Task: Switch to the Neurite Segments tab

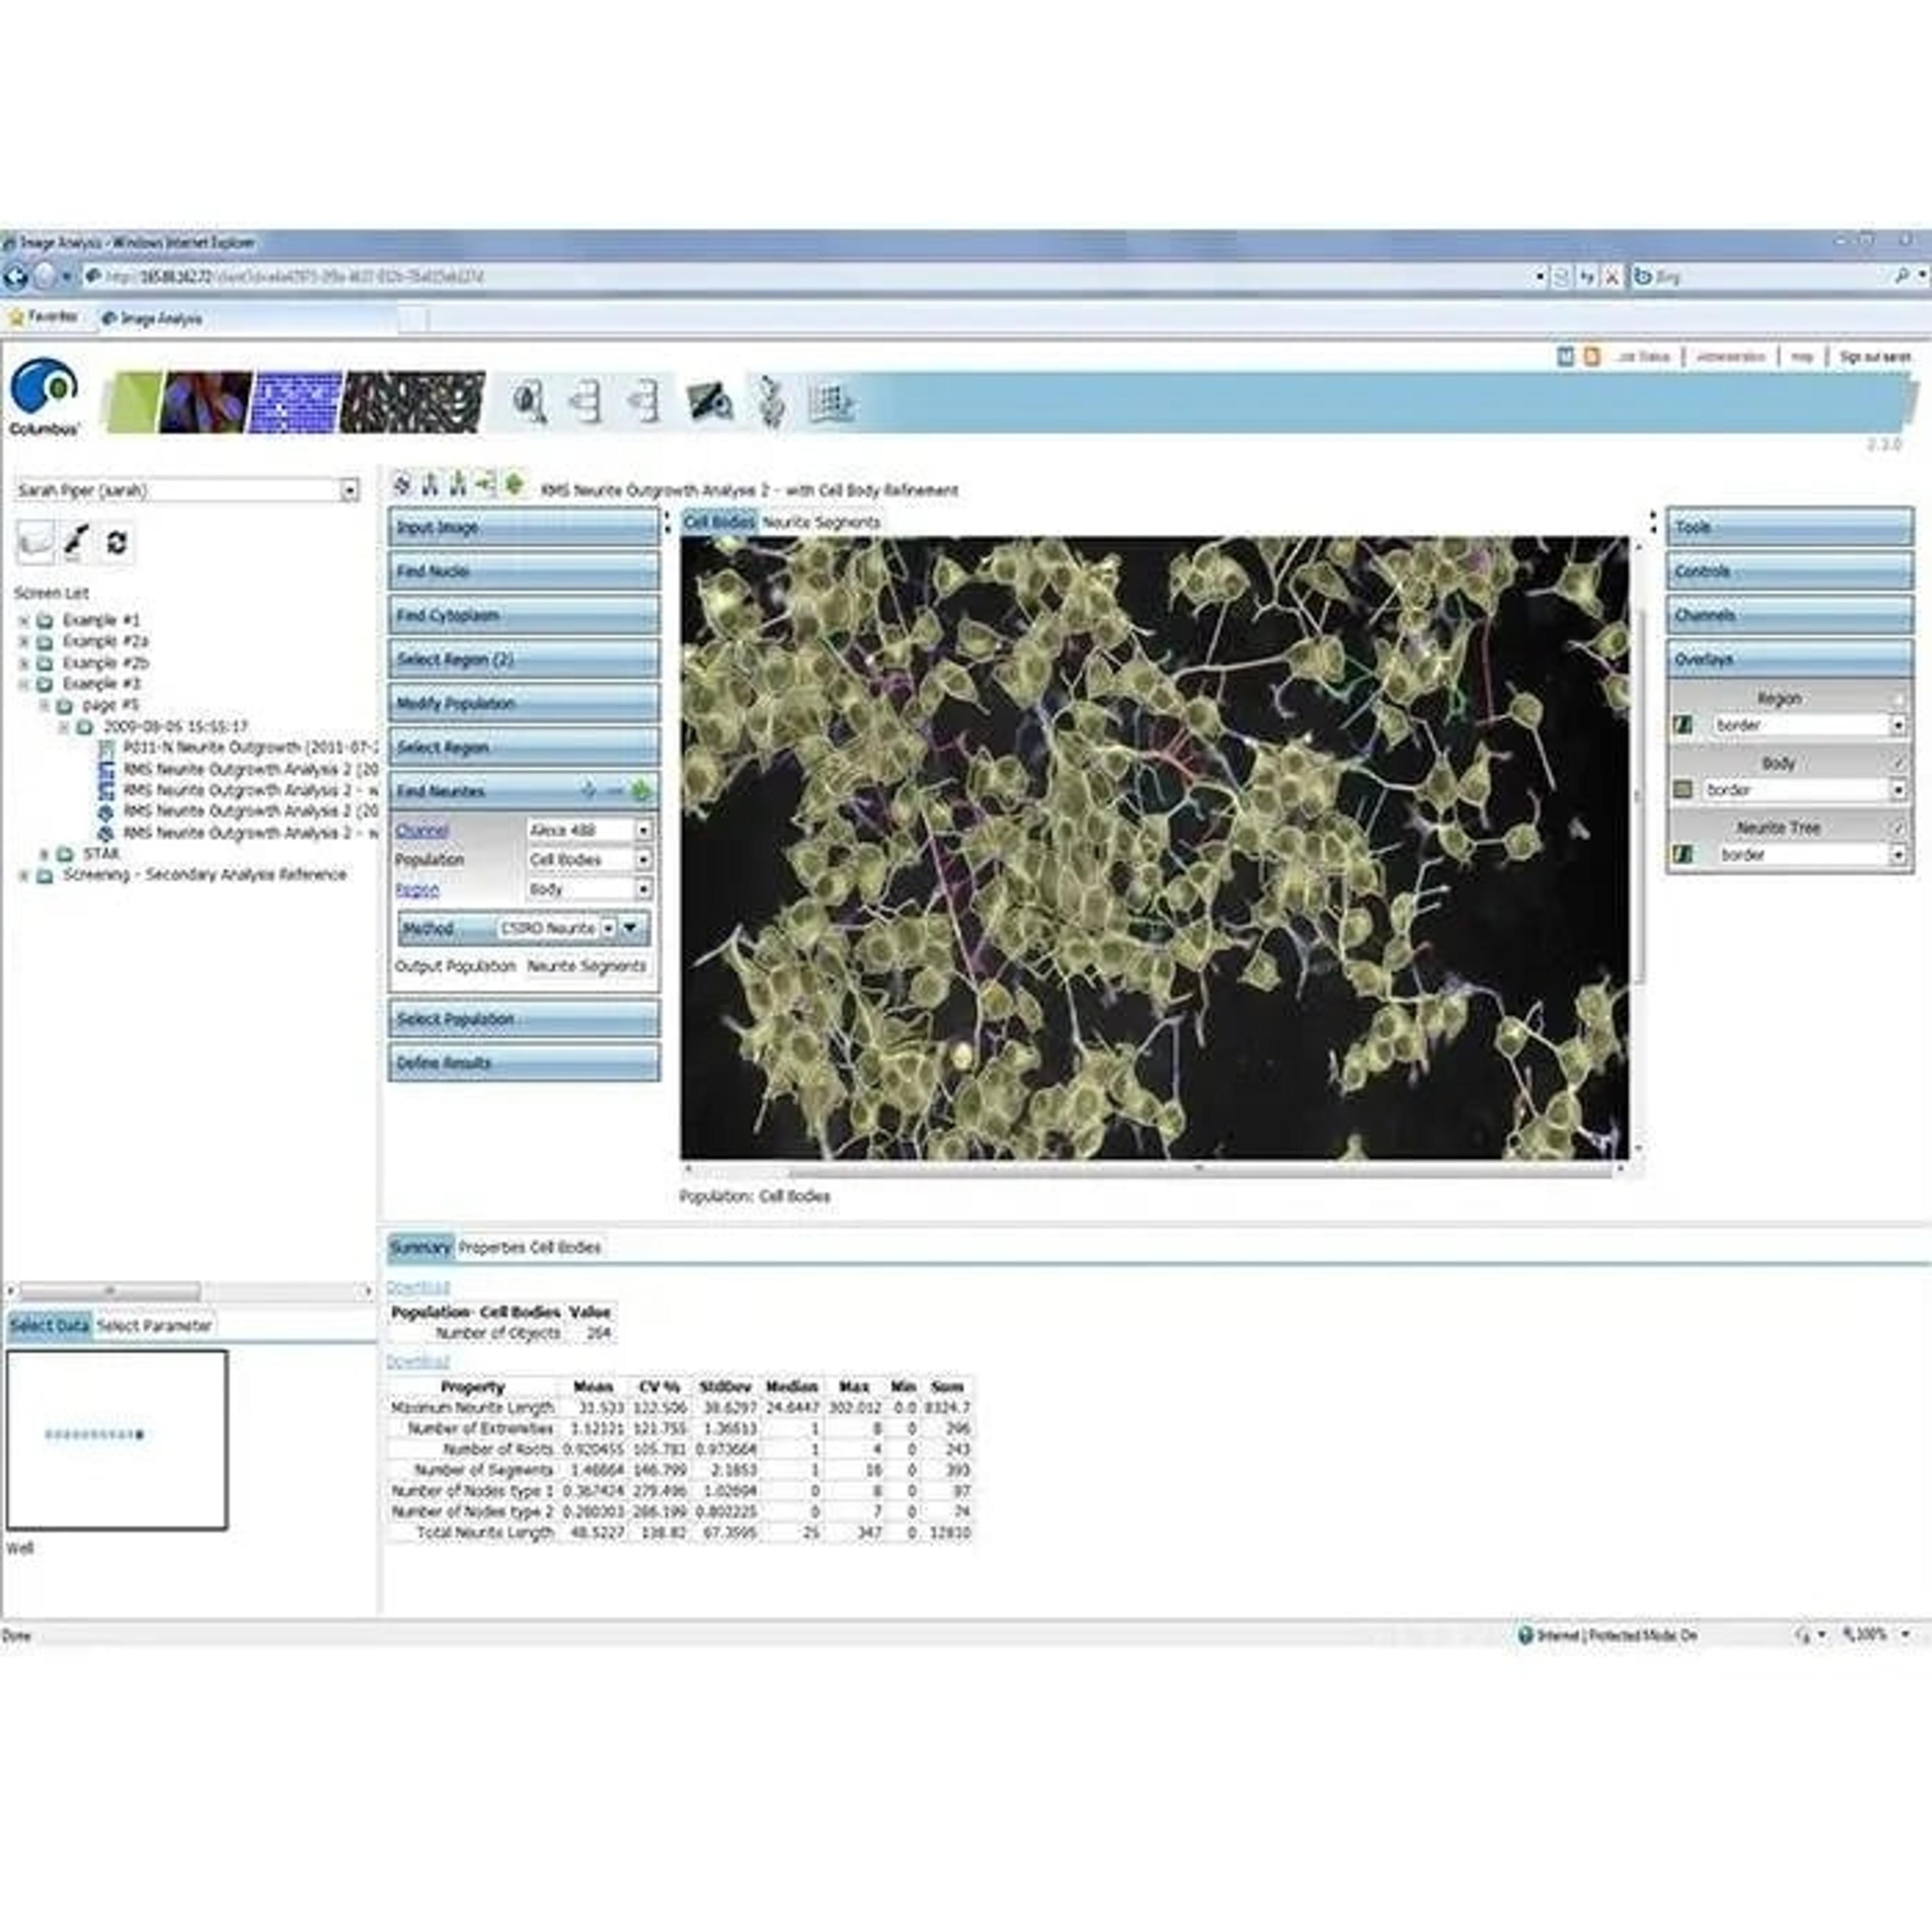Action: pos(821,522)
